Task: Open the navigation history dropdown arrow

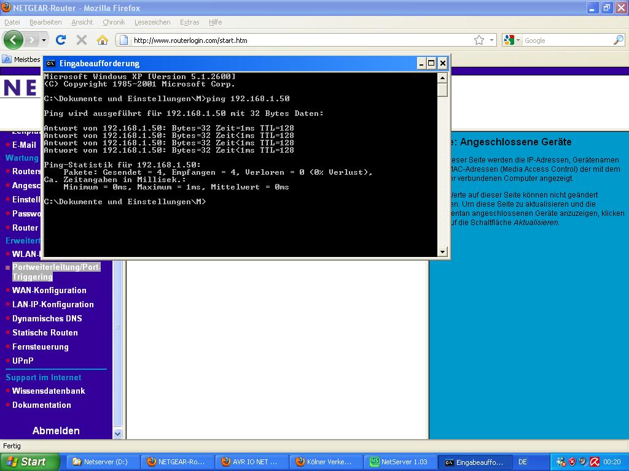Action: (44, 40)
